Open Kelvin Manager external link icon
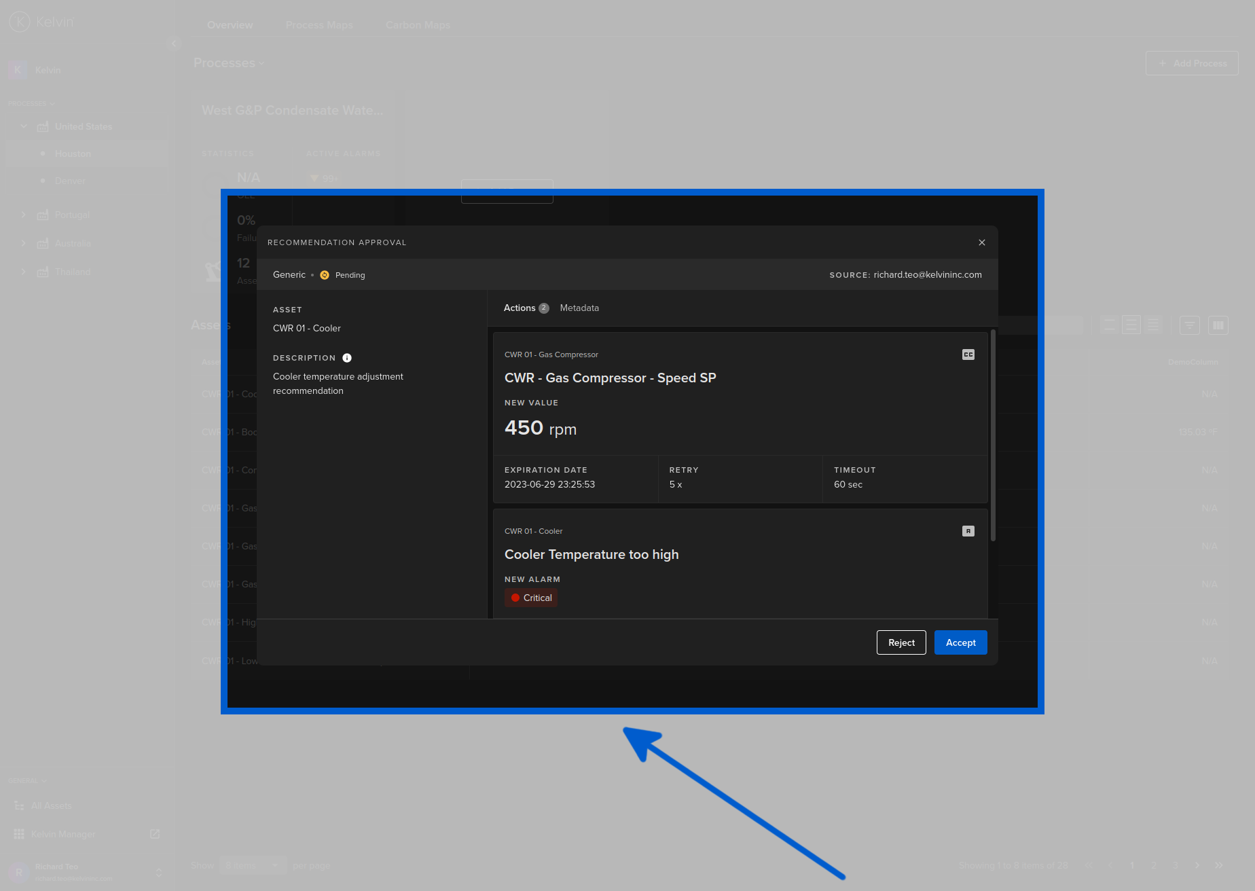 pyautogui.click(x=155, y=834)
